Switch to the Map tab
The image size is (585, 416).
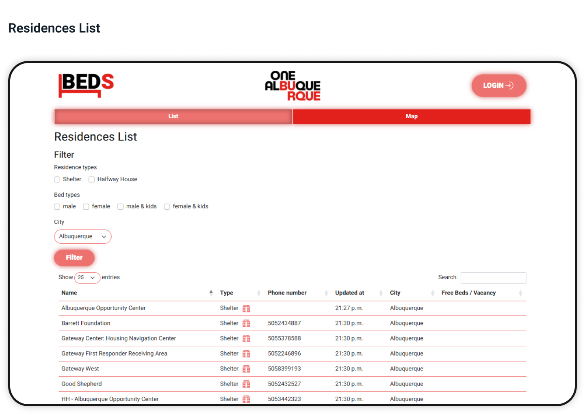(412, 116)
